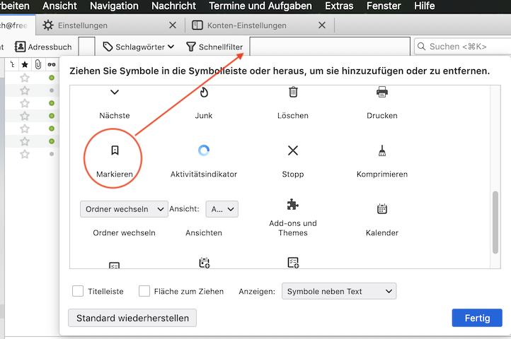Viewport: 511px width, 339px height.
Task: Click the symbol list vertical scrollbar
Action: click(x=495, y=220)
